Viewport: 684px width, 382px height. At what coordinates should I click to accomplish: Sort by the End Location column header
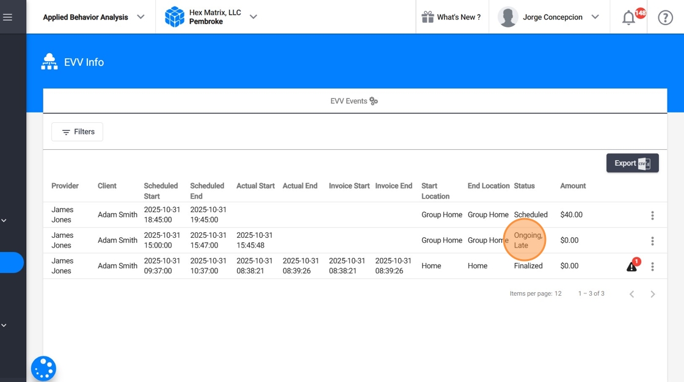489,186
